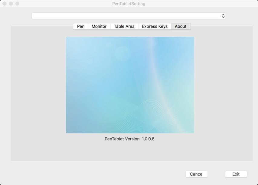
Task: Switch to the Pen tab
Action: (x=81, y=26)
